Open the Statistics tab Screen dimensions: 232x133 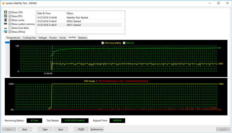(82, 38)
